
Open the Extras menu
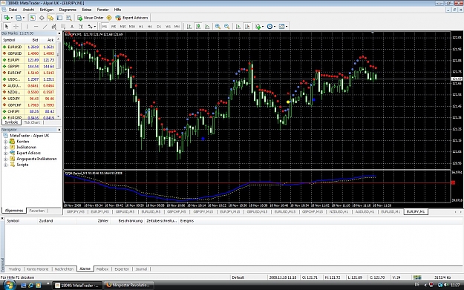click(87, 10)
